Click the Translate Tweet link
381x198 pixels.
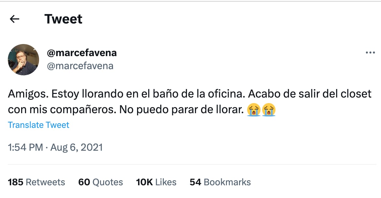tap(38, 125)
